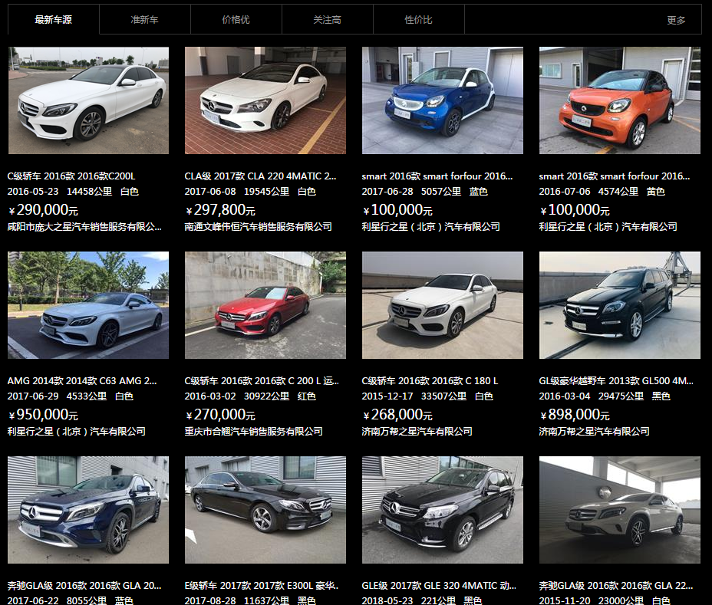Open the orange smart forfour photo
Screen dimensions: 712x605
point(620,100)
